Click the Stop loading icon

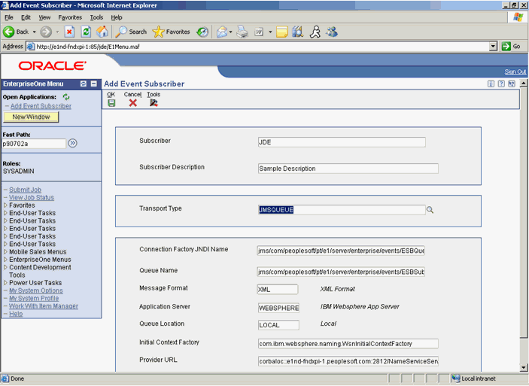tap(69, 32)
